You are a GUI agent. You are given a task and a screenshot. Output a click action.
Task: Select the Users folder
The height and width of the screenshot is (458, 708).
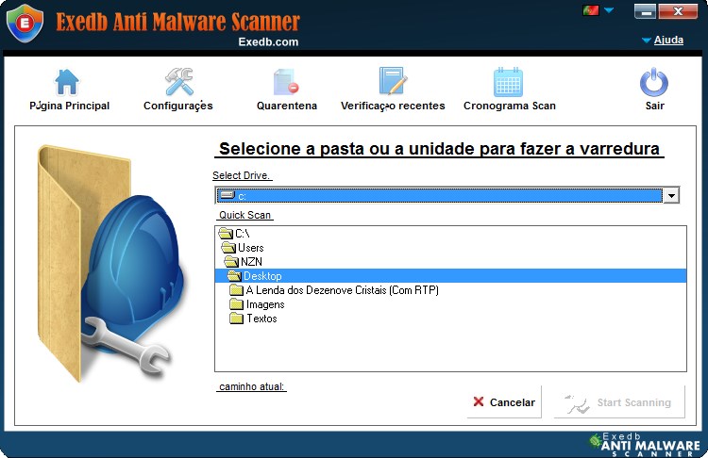tap(243, 248)
